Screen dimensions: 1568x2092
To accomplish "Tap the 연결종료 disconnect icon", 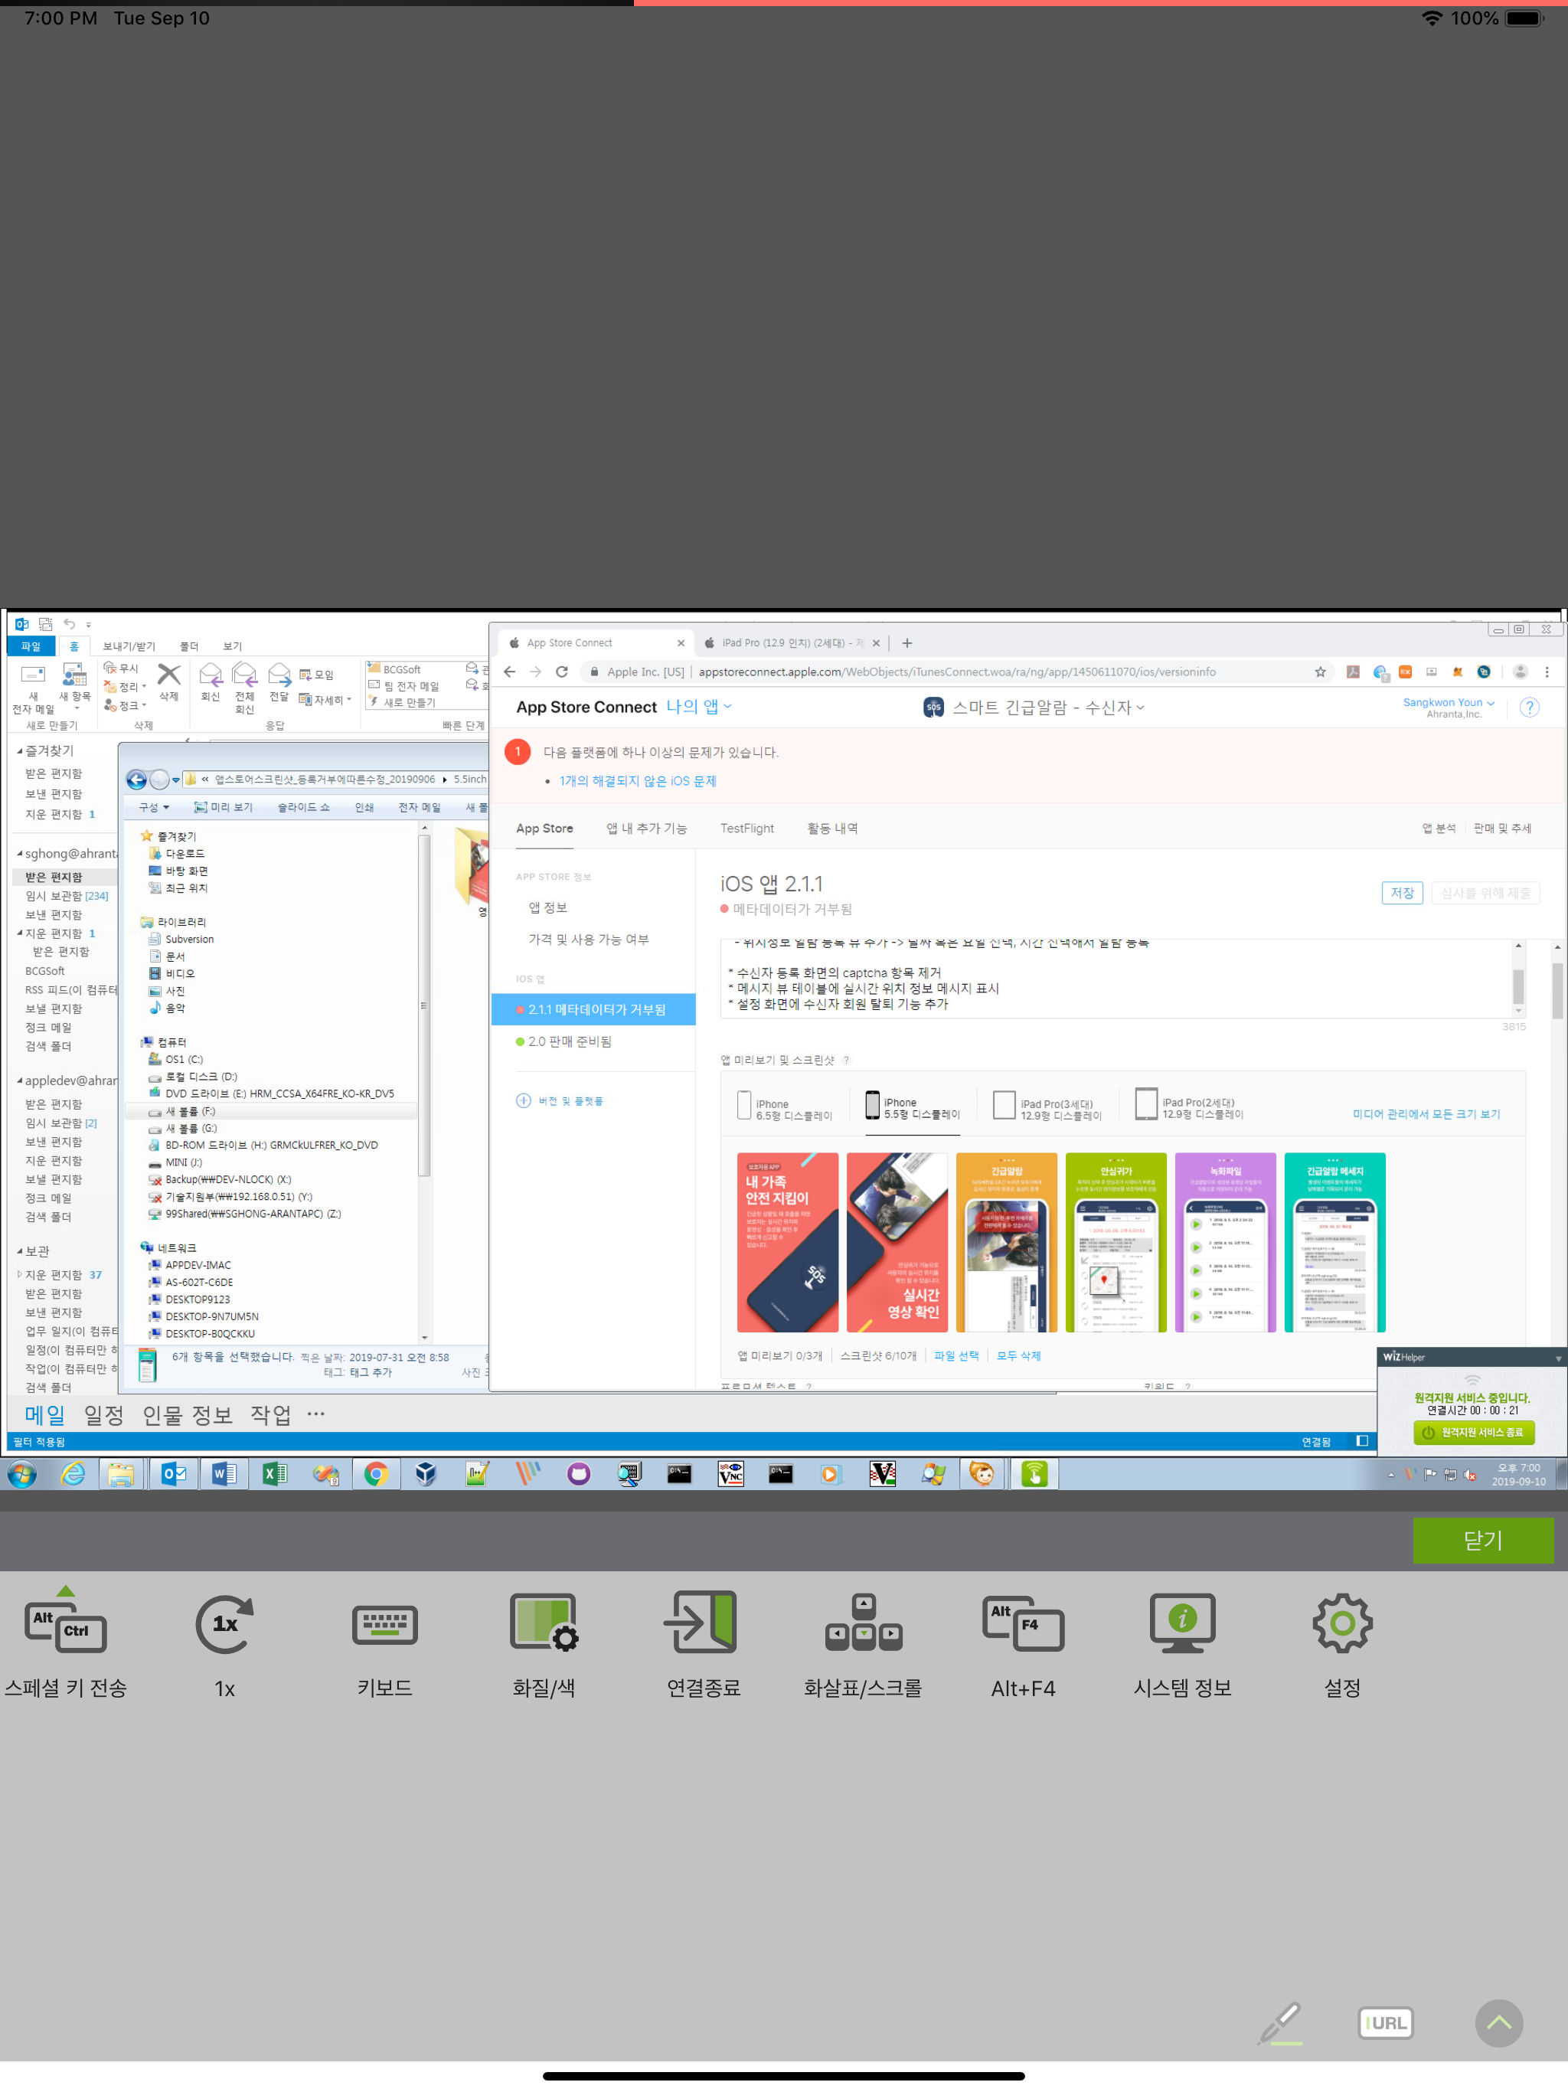I will (x=702, y=1622).
